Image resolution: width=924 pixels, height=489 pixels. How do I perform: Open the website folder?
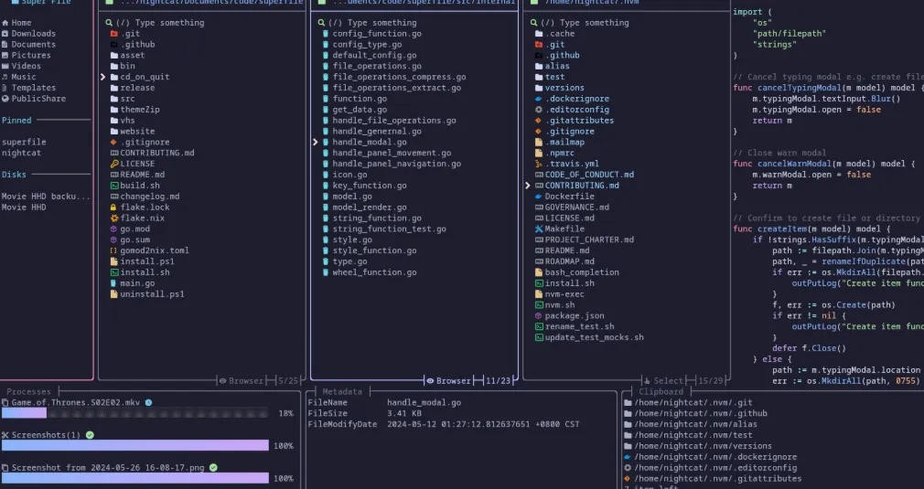[x=137, y=132]
